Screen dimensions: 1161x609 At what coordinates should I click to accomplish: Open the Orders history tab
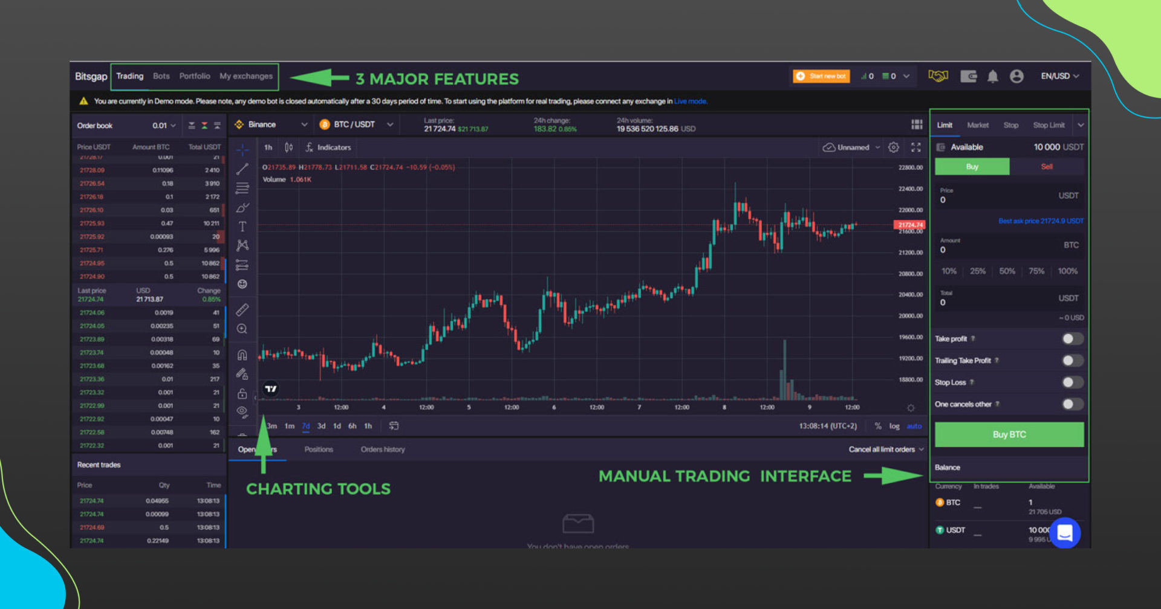(382, 449)
